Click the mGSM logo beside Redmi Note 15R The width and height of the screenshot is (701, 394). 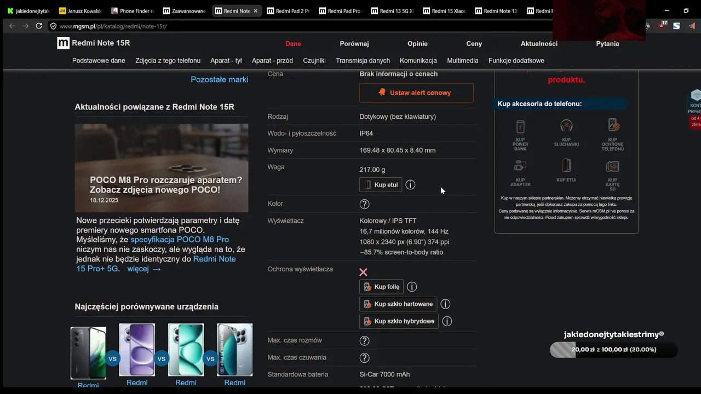(63, 43)
